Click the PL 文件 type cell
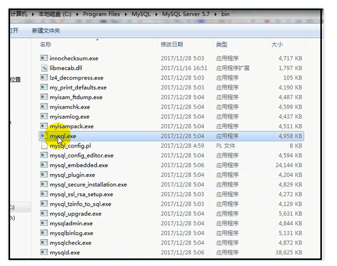The width and height of the screenshot is (337, 266). tap(226, 146)
